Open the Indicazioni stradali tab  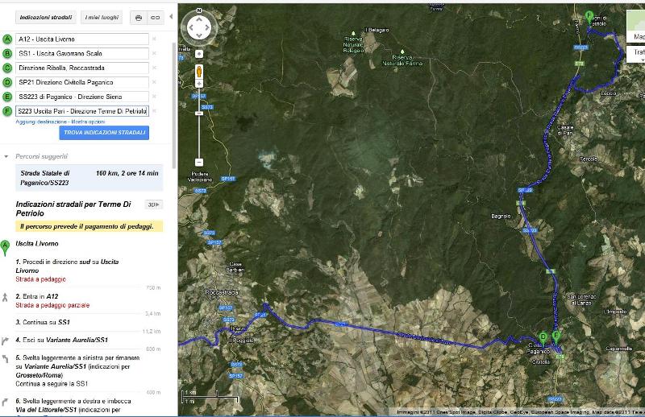pyautogui.click(x=46, y=17)
